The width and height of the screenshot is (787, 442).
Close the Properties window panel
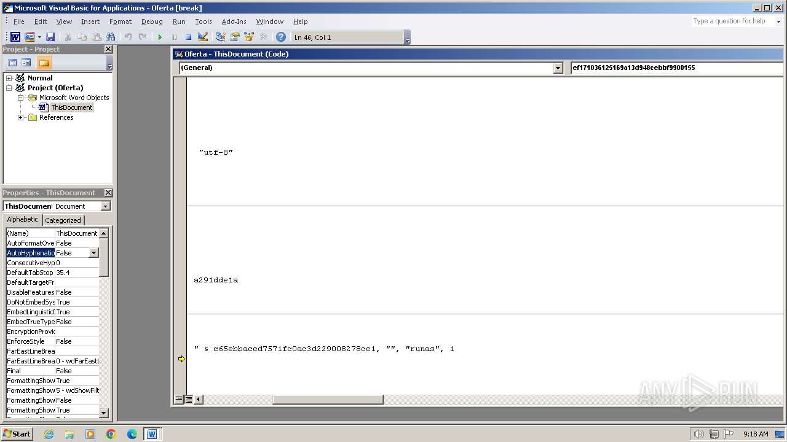point(108,193)
